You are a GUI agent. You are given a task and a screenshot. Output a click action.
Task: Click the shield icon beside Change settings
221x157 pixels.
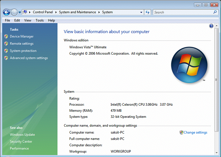(x=181, y=132)
